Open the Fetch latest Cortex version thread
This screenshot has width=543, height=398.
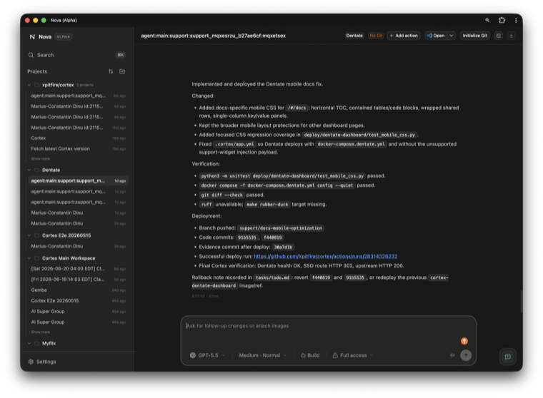click(x=79, y=148)
